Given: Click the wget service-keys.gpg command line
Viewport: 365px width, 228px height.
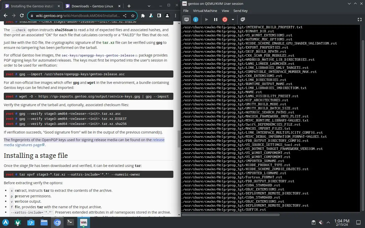Looking at the screenshot, I should coord(88,96).
